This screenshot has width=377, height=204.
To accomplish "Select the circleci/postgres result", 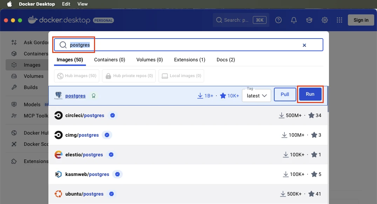I will point(188,115).
